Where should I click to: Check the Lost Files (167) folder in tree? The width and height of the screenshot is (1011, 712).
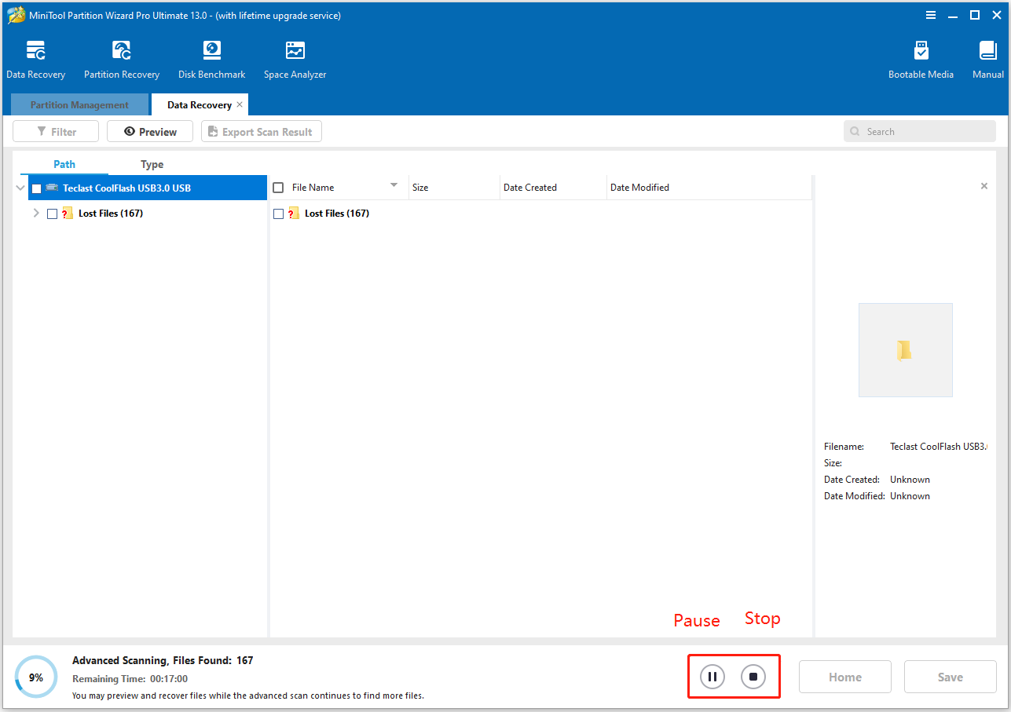[51, 213]
